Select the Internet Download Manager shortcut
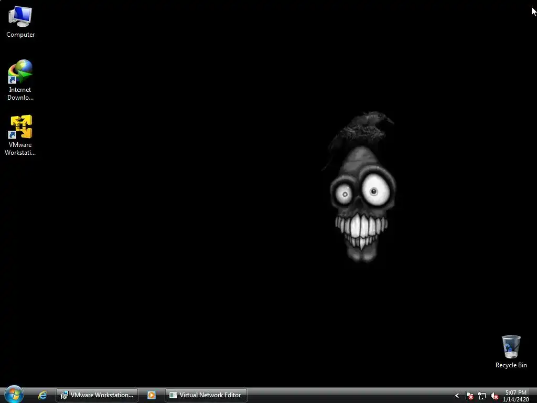 [20, 80]
